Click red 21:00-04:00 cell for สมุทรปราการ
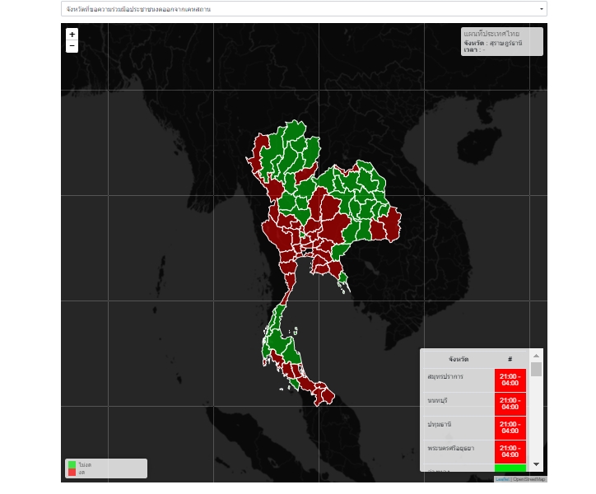The image size is (596, 494). pyautogui.click(x=510, y=380)
